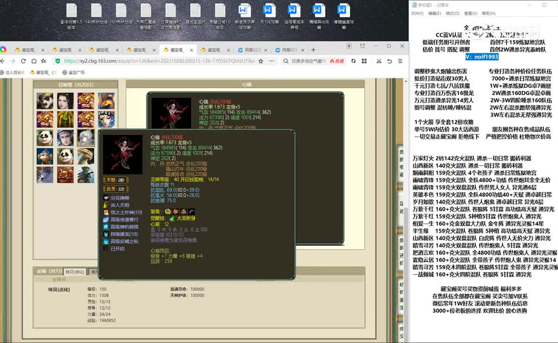558x343 pixels.
Task: Select the woman portrait in the summon list
Action: pyautogui.click(x=65, y=101)
